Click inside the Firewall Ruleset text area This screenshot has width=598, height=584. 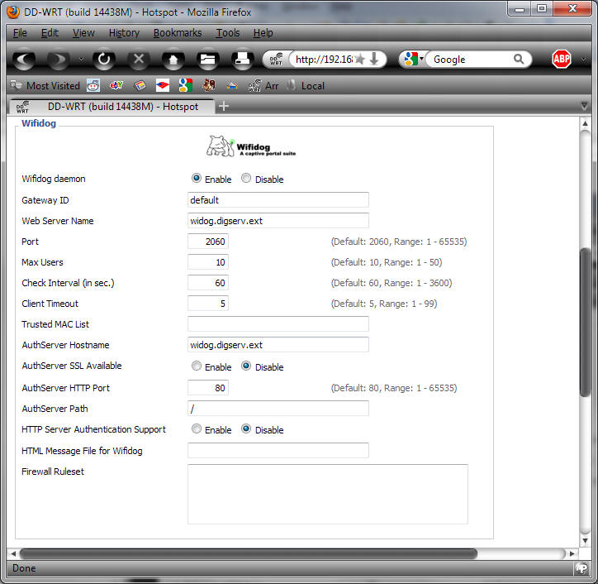pyautogui.click(x=328, y=494)
